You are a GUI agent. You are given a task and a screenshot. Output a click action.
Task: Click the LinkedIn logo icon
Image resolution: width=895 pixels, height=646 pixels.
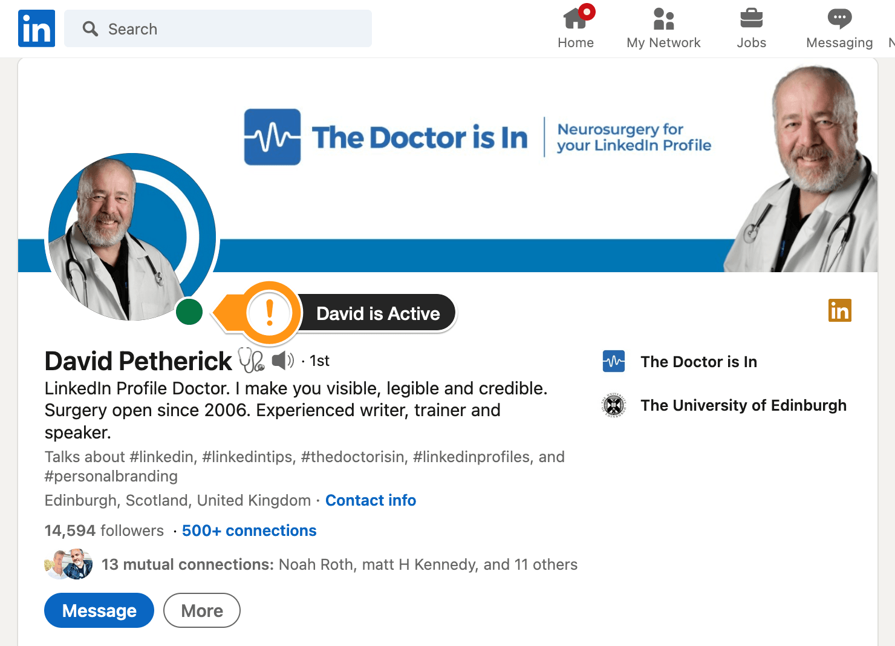click(36, 28)
